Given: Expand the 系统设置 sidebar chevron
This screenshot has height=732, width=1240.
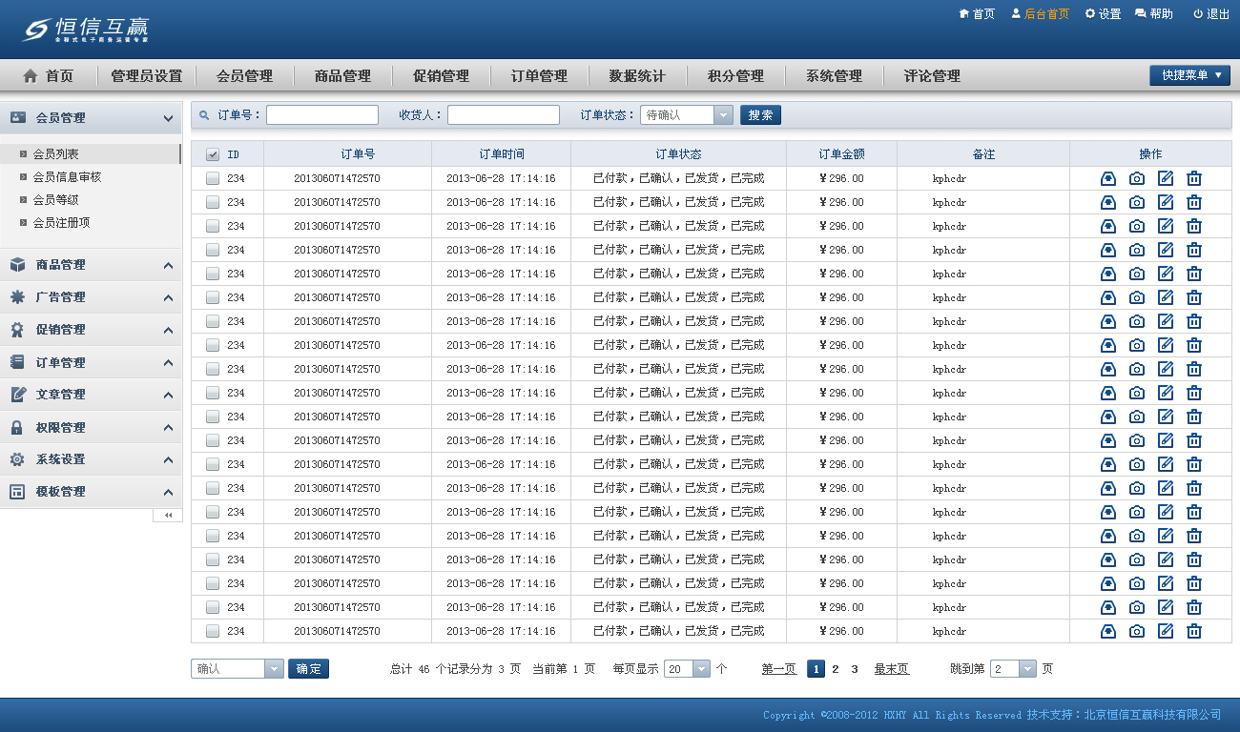Looking at the screenshot, I should 168,459.
